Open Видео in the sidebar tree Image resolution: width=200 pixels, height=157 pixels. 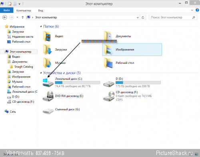pyautogui.click(x=16, y=57)
